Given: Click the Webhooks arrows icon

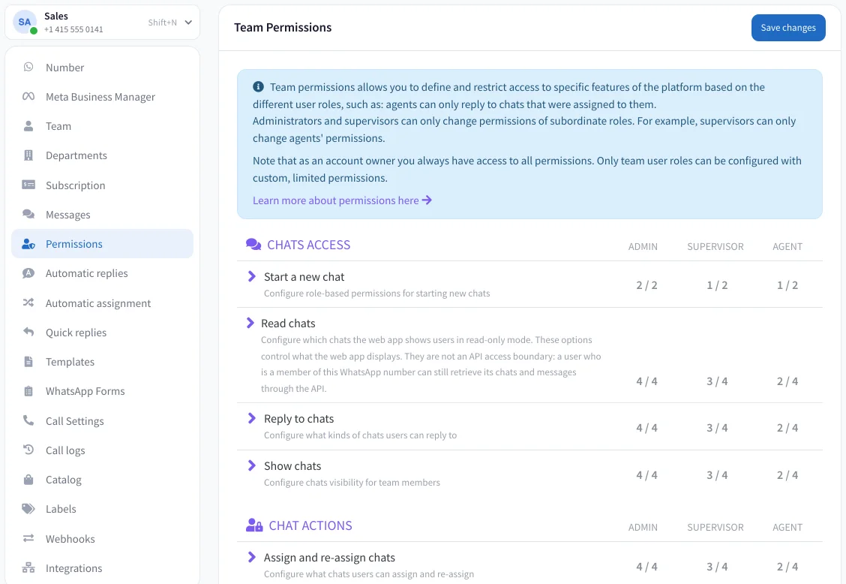Looking at the screenshot, I should (28, 538).
